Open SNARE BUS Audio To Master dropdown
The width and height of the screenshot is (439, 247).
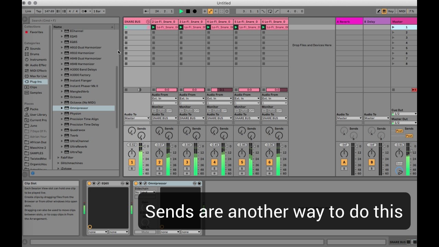click(x=137, y=118)
